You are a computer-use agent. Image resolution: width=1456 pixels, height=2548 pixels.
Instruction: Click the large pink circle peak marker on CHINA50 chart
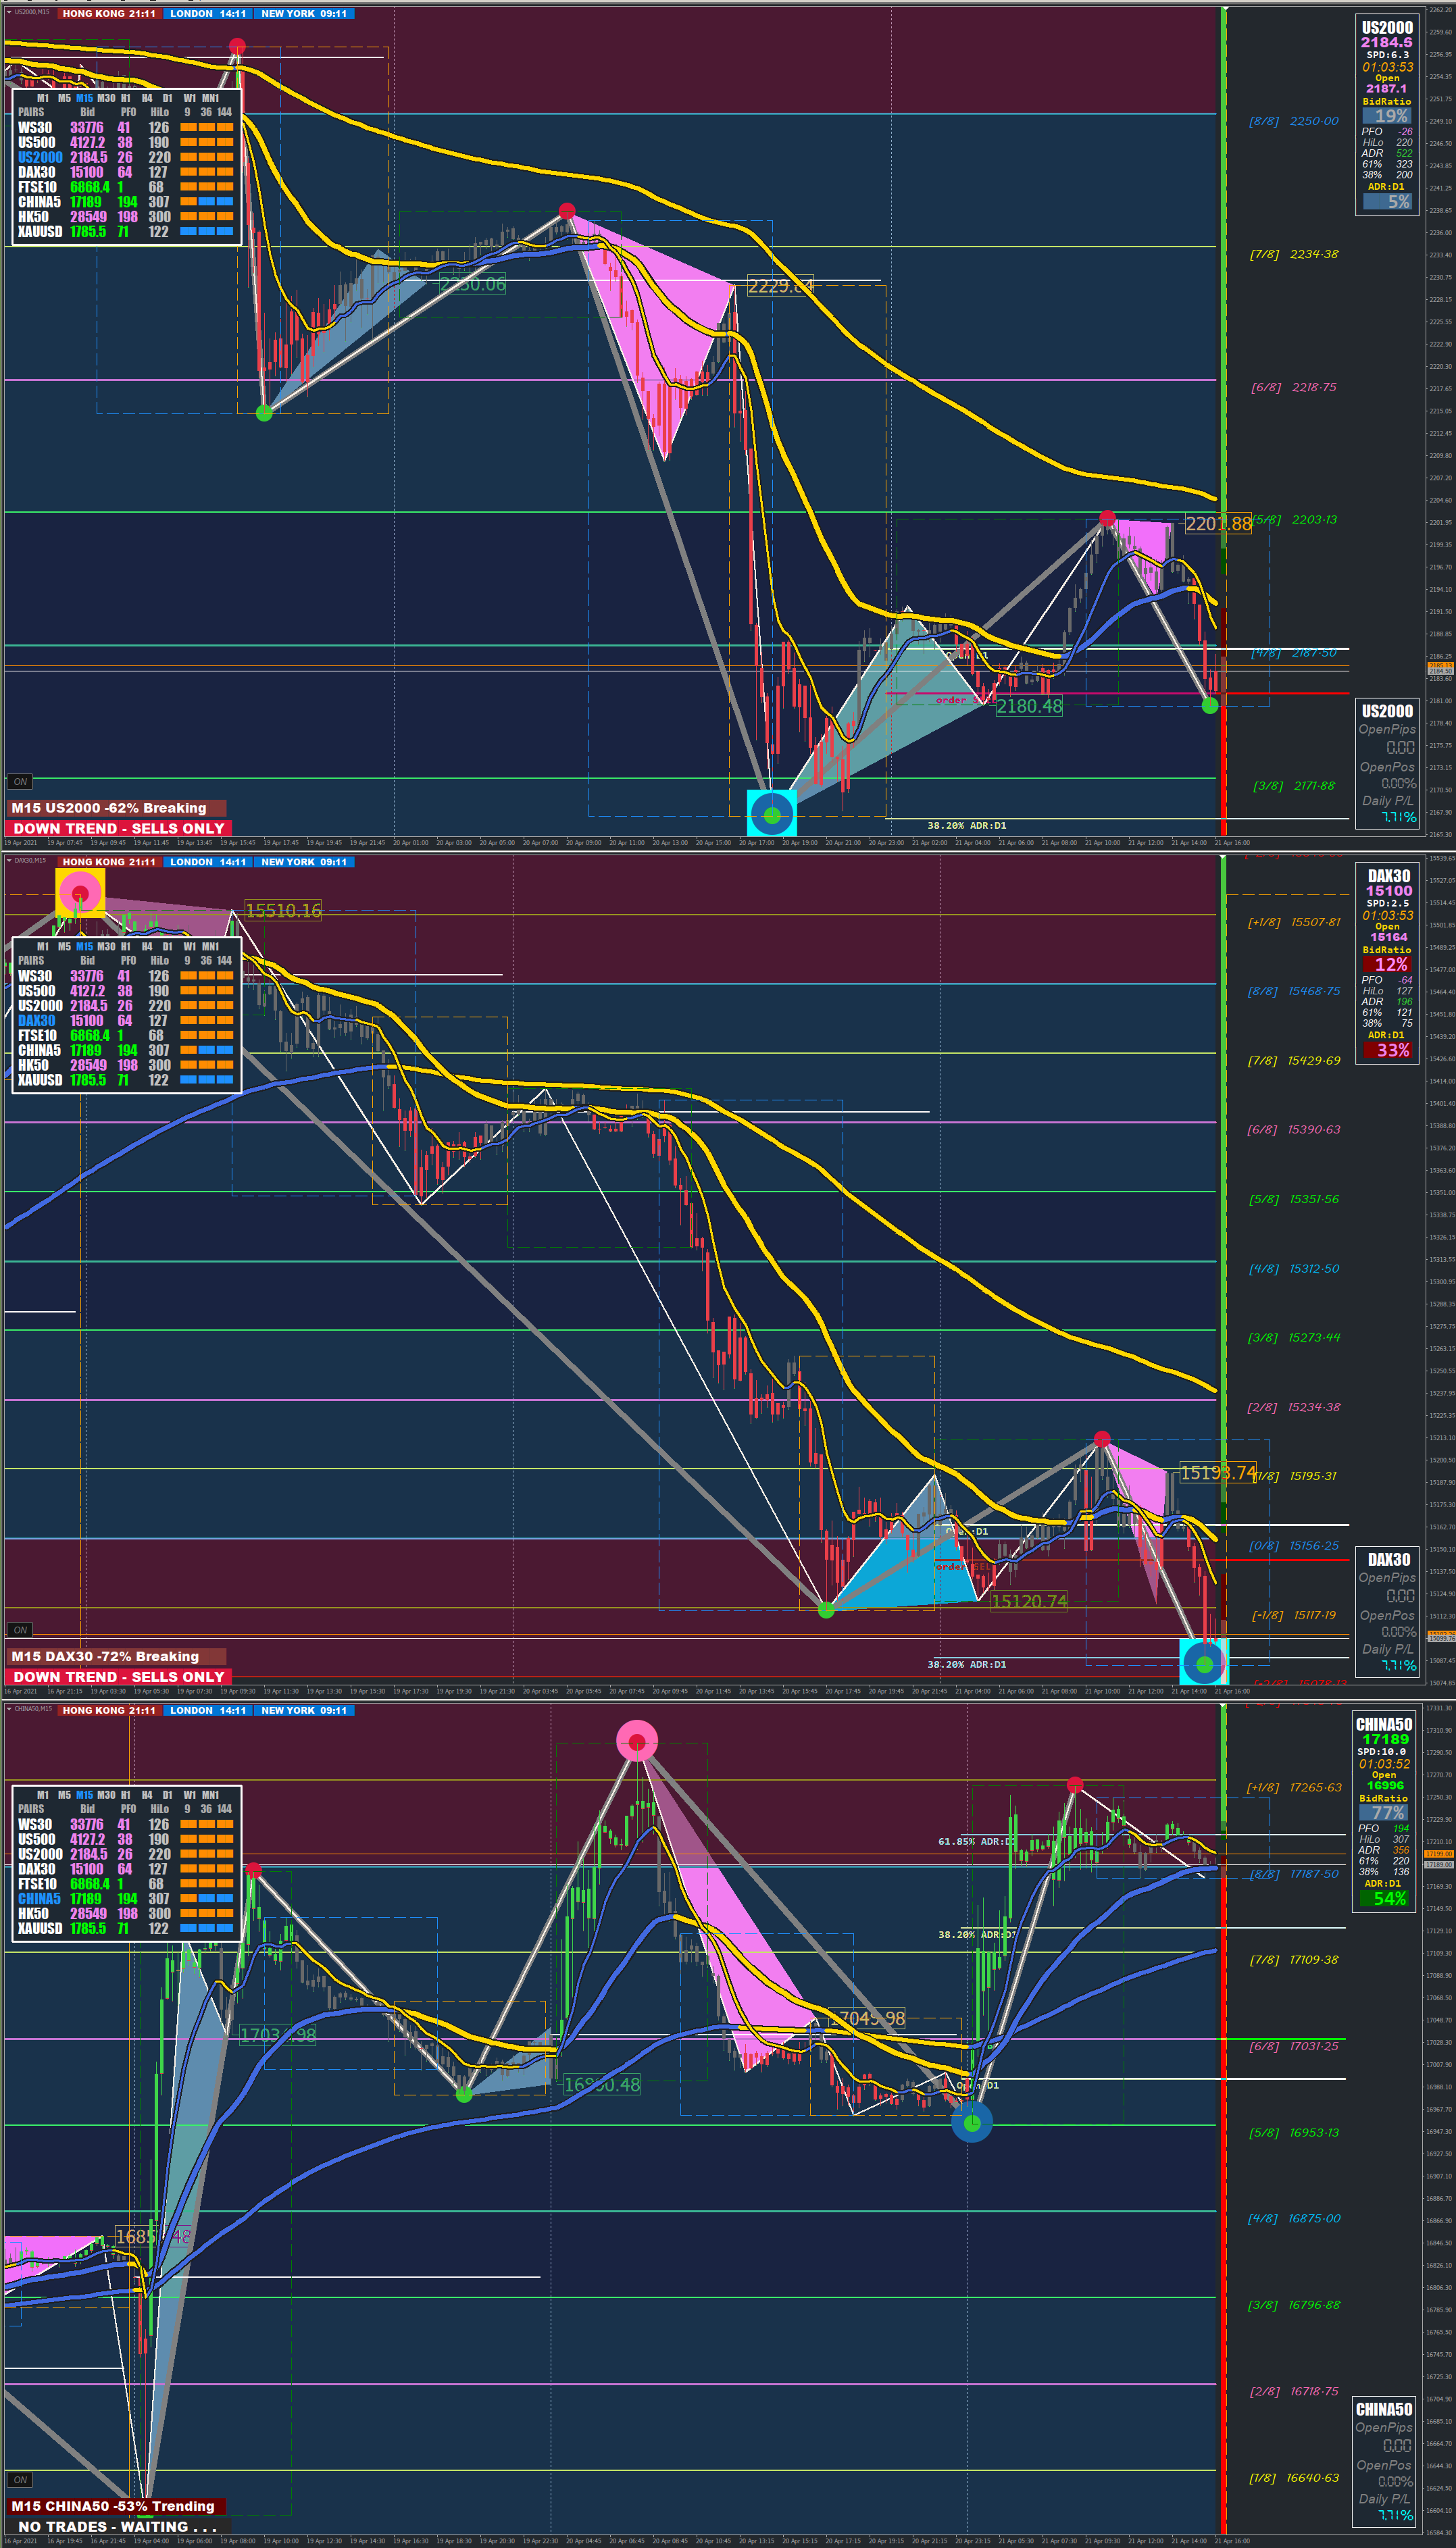(637, 1742)
